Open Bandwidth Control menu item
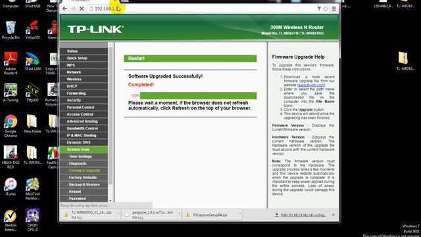 (84, 128)
